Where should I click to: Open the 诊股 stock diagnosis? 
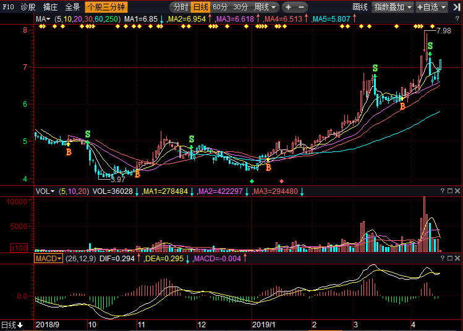[28, 7]
